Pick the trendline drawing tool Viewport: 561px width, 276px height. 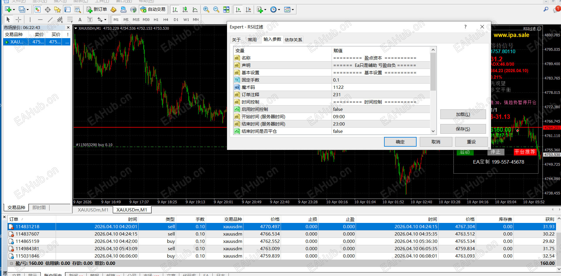click(50, 20)
